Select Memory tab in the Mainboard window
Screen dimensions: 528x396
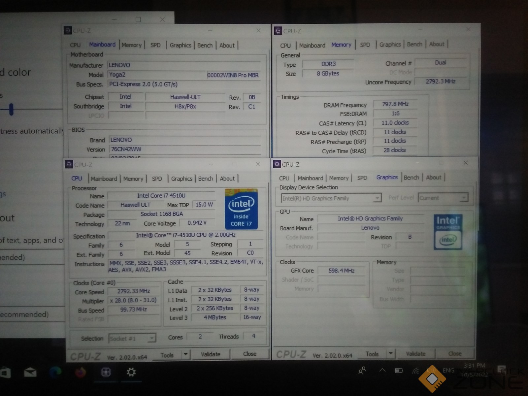(x=131, y=45)
